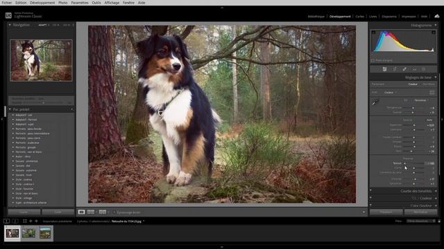Collapse the Par. prédéf panel

(10, 109)
